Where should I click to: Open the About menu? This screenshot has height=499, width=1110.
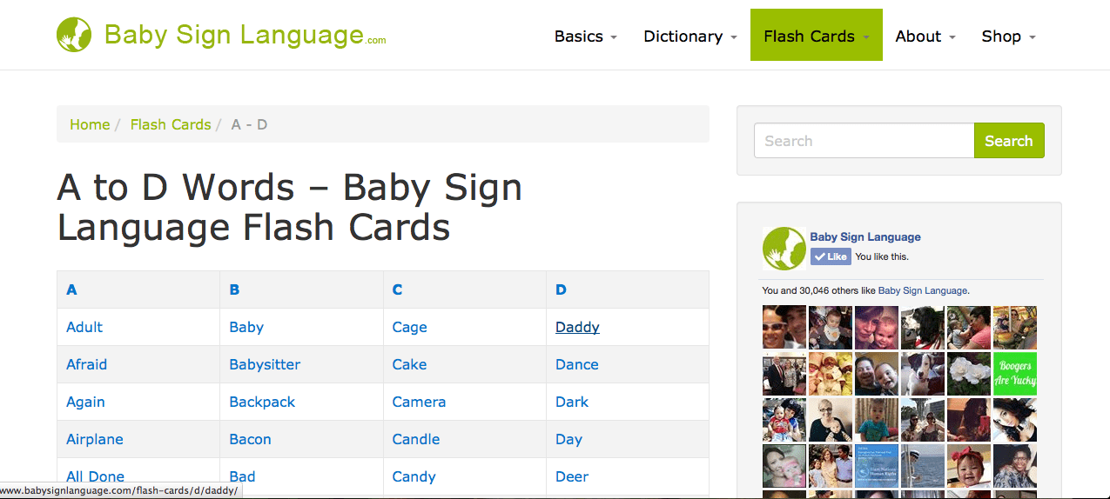click(925, 37)
